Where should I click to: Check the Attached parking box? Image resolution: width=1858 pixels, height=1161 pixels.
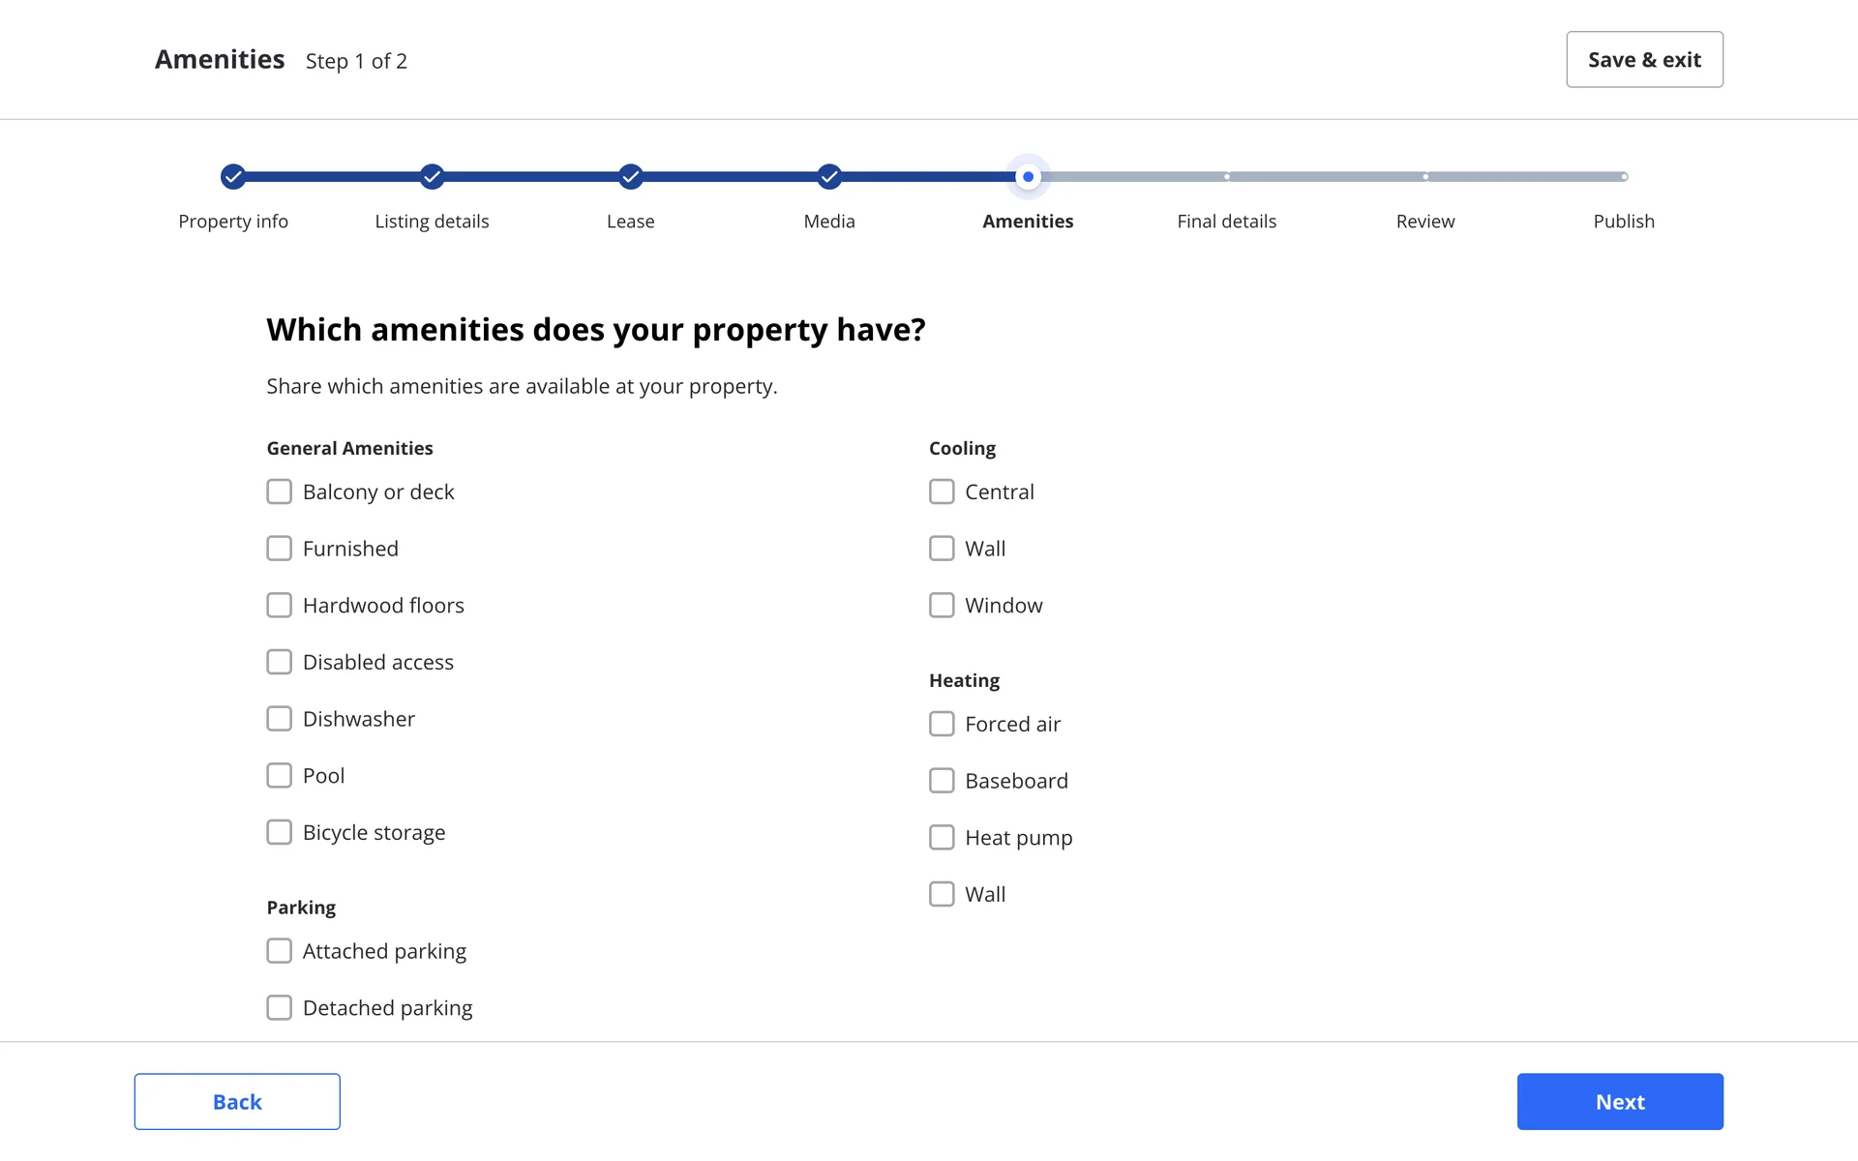click(279, 951)
